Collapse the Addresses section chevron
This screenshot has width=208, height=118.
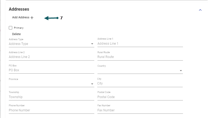200,10
